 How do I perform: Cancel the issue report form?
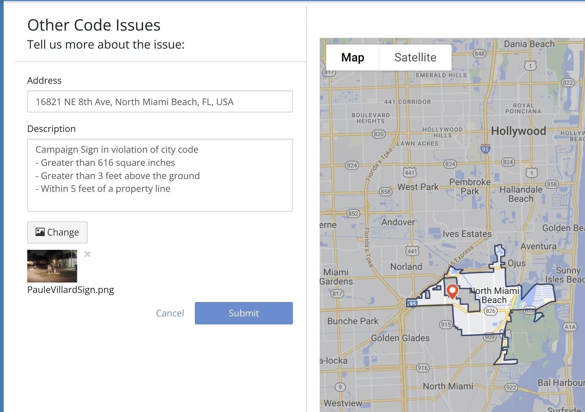170,313
